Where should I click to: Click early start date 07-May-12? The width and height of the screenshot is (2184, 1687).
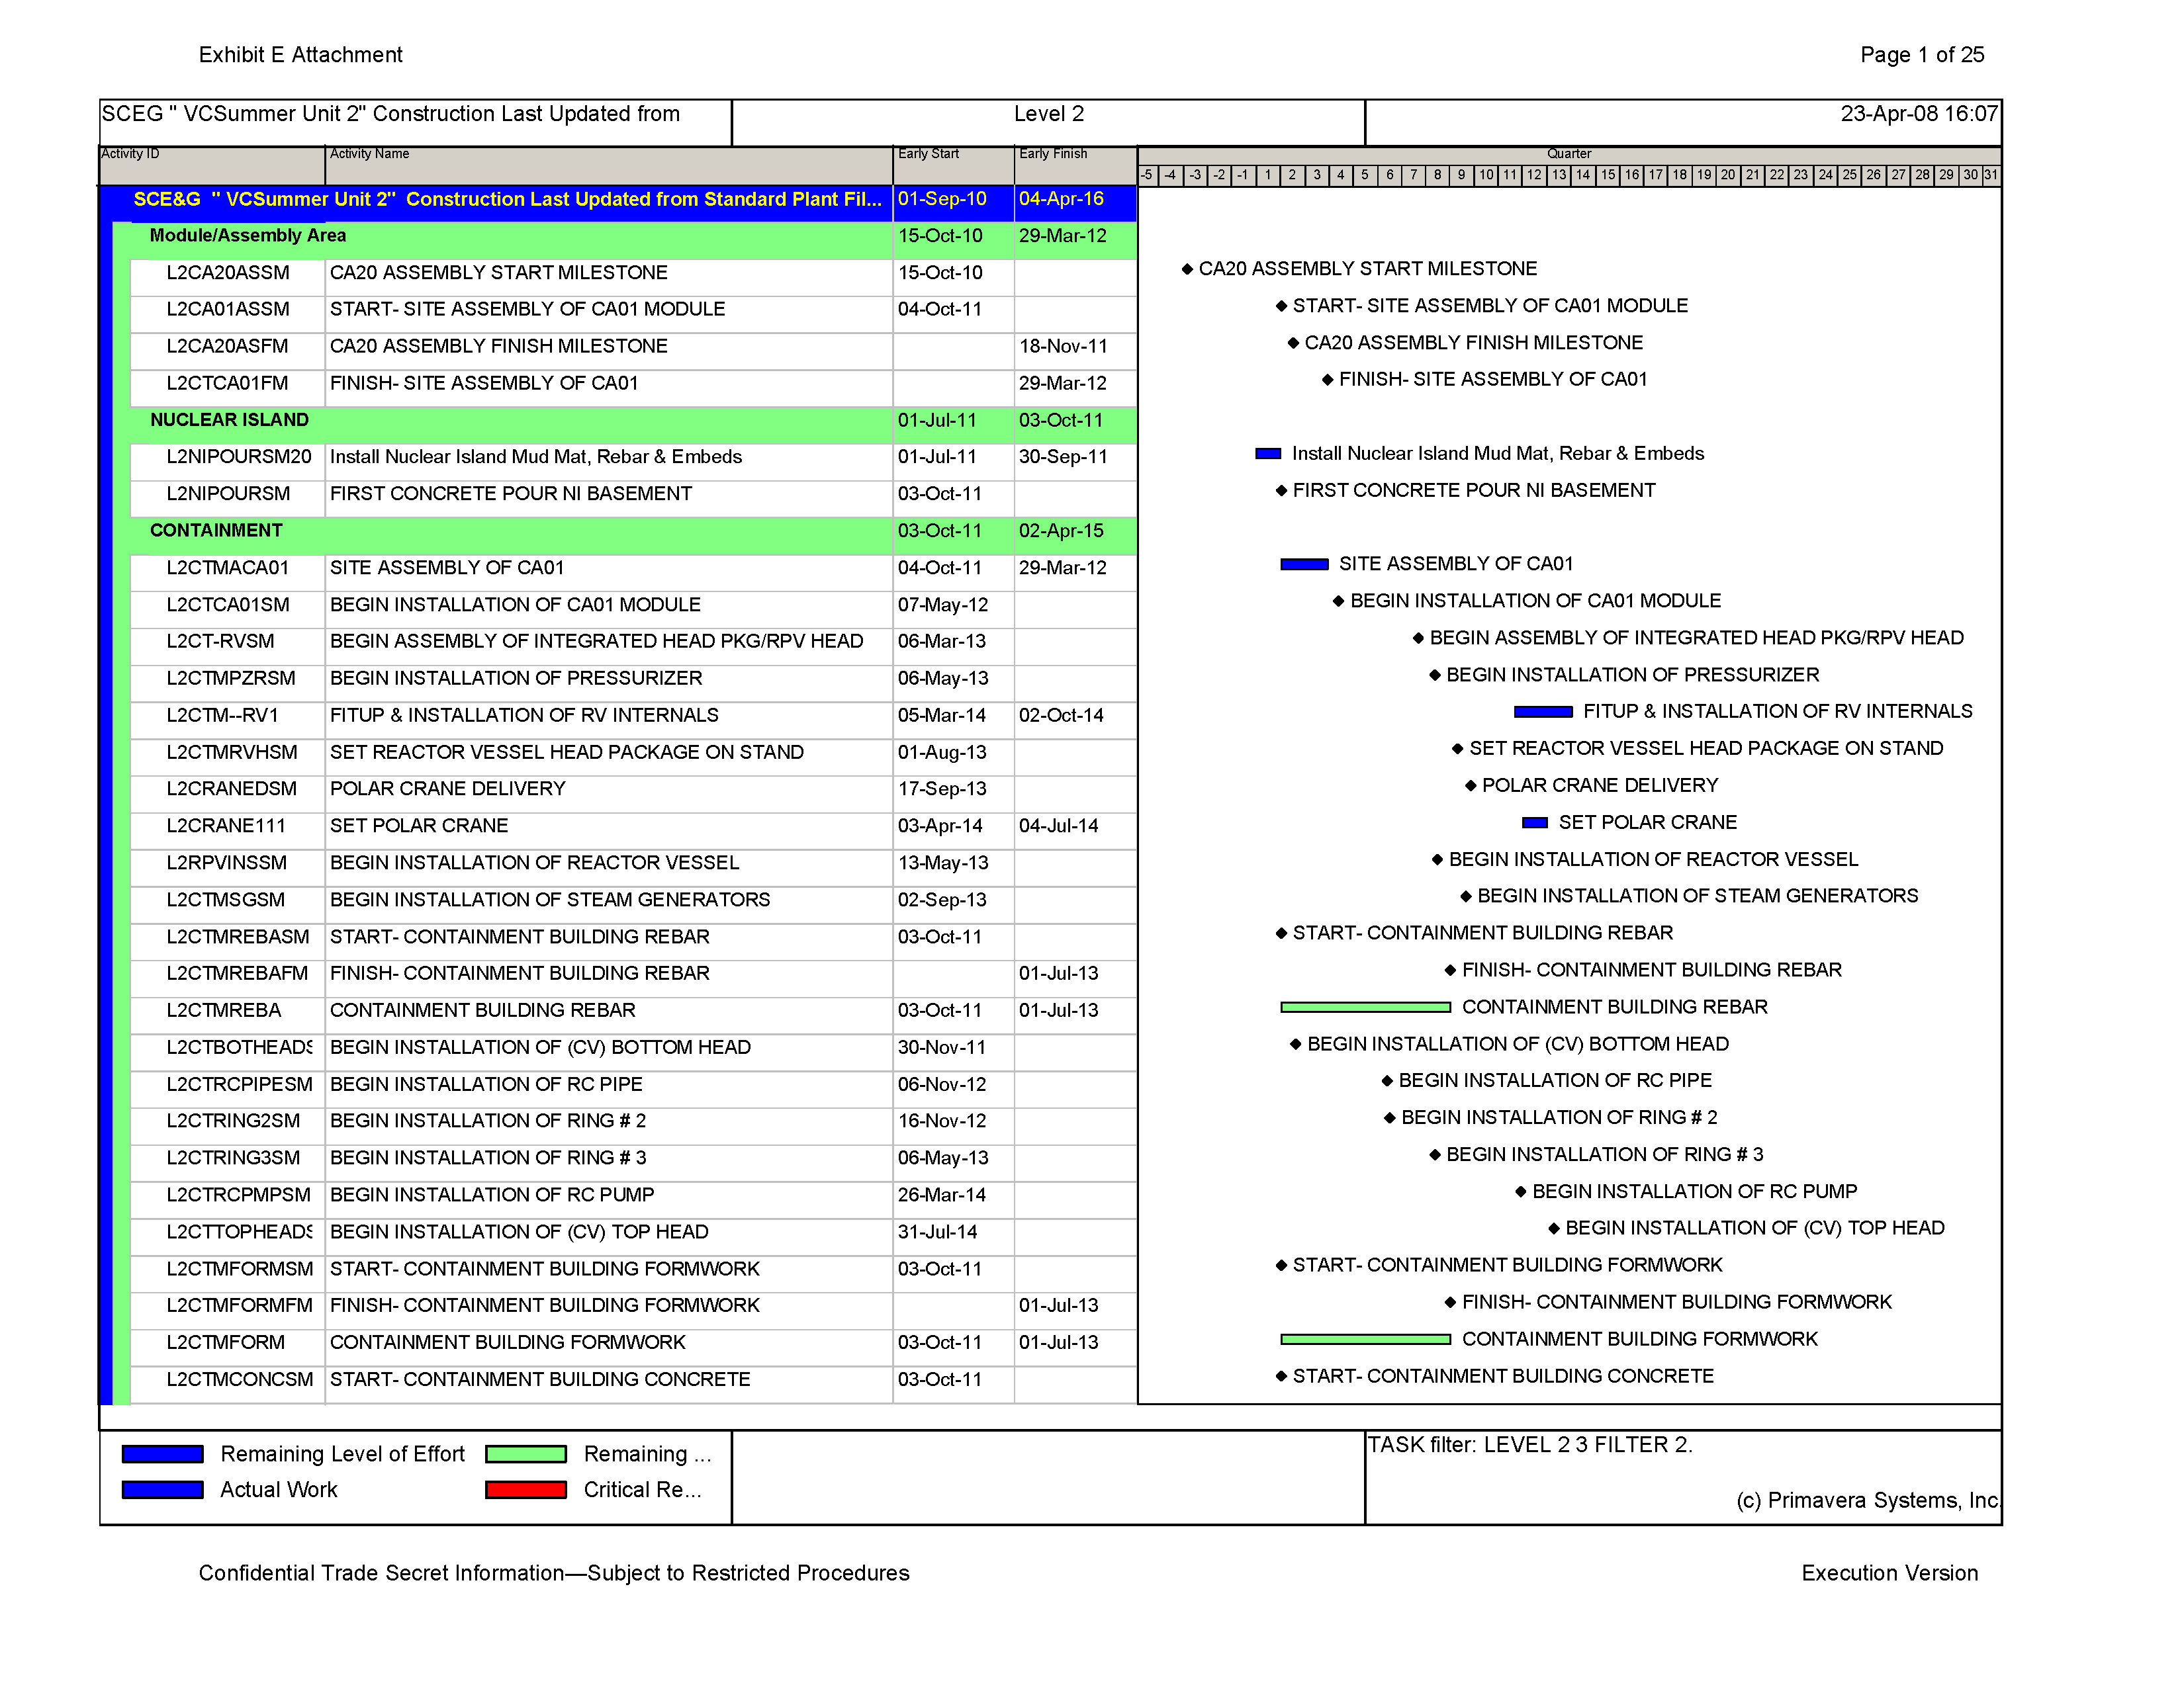[x=943, y=605]
